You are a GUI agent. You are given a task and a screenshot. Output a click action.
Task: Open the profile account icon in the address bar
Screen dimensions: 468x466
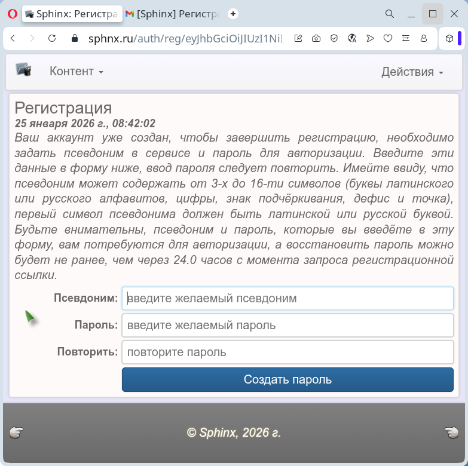424,38
